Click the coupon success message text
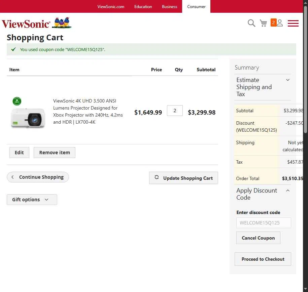The image size is (308, 292). 63,49
